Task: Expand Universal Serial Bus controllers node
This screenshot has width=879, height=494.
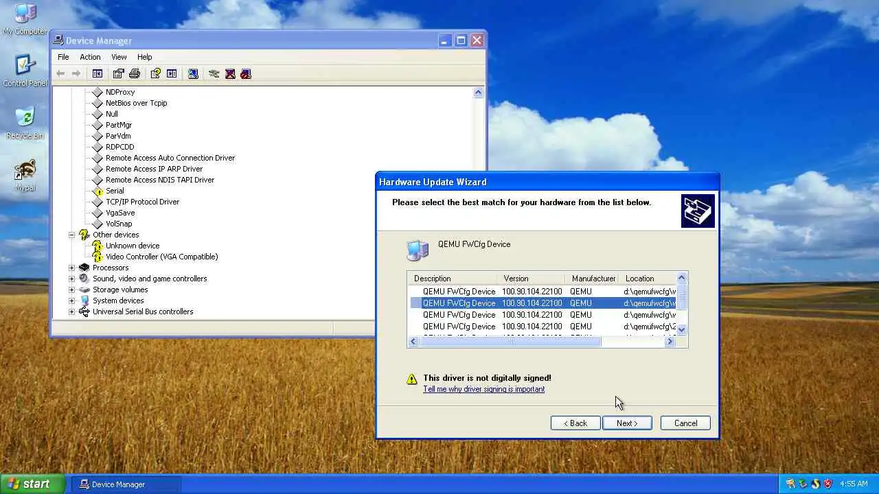Action: (71, 311)
